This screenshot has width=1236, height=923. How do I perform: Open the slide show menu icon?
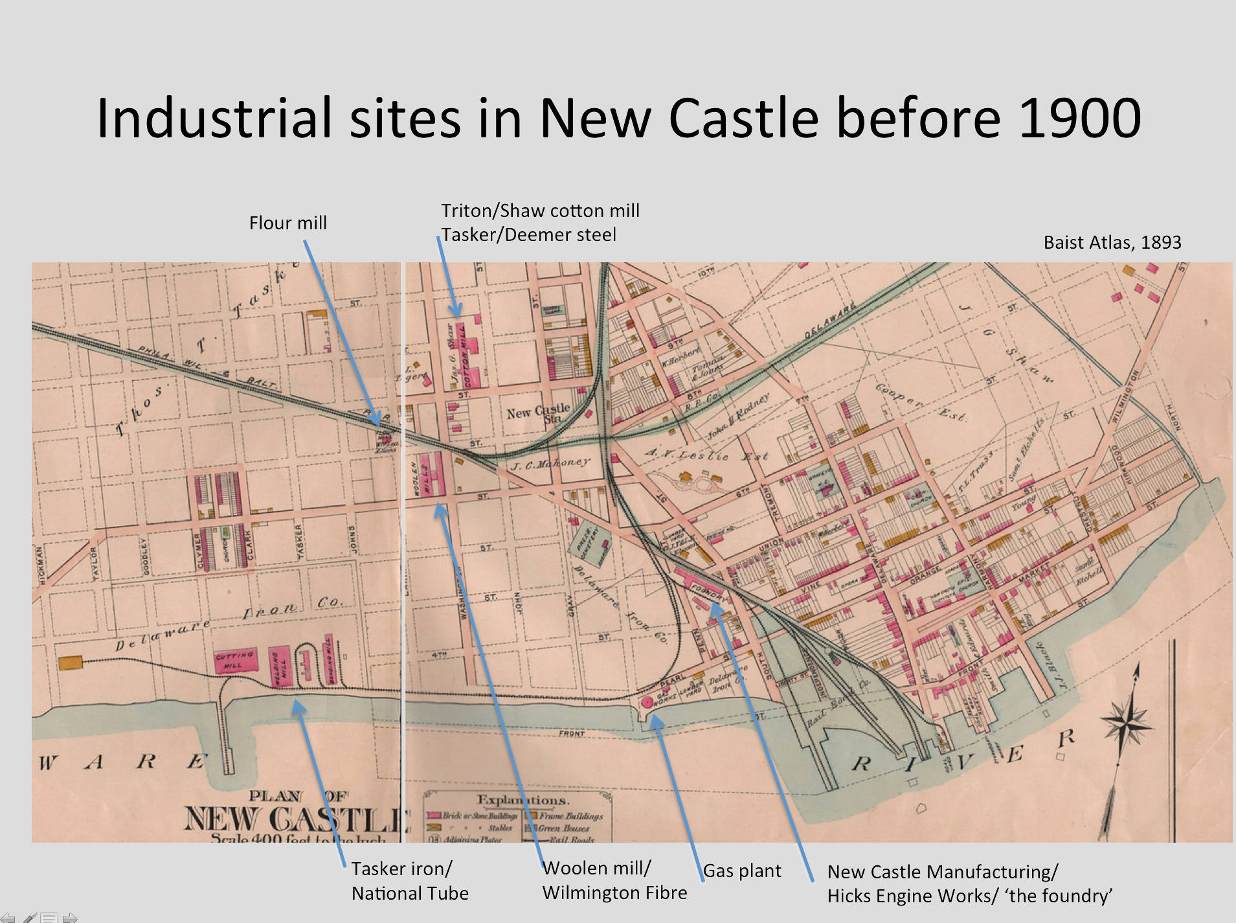(49, 917)
